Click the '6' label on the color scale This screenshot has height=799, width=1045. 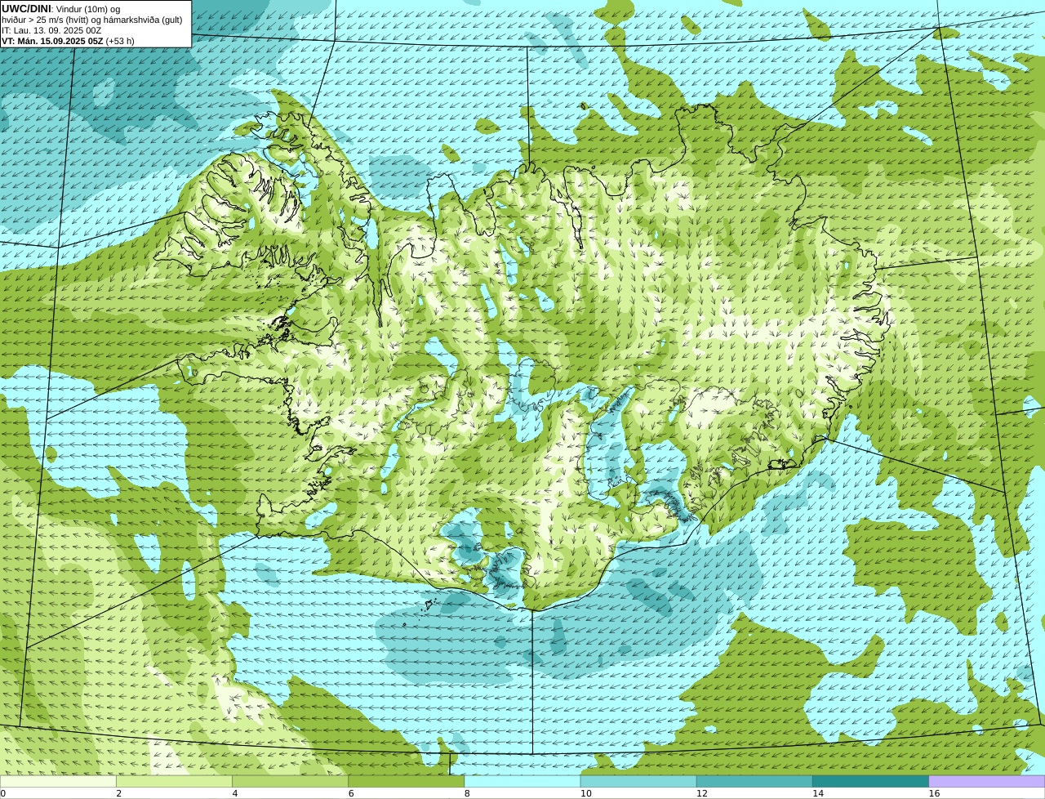coord(351,793)
